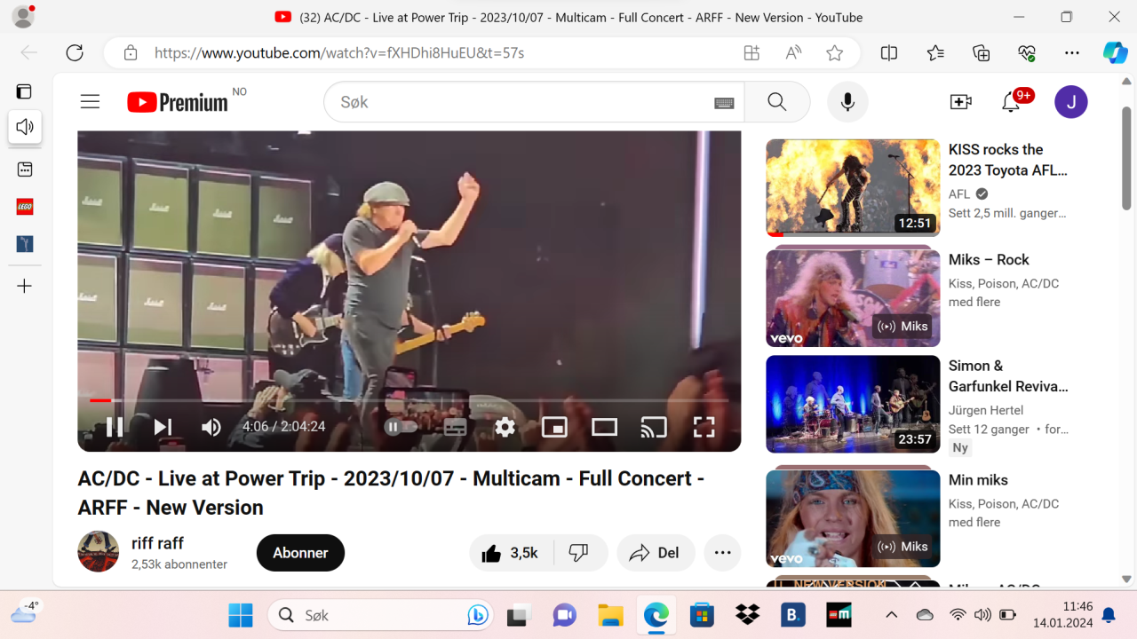Share the video using Del button
This screenshot has height=639, width=1137.
pyautogui.click(x=655, y=553)
